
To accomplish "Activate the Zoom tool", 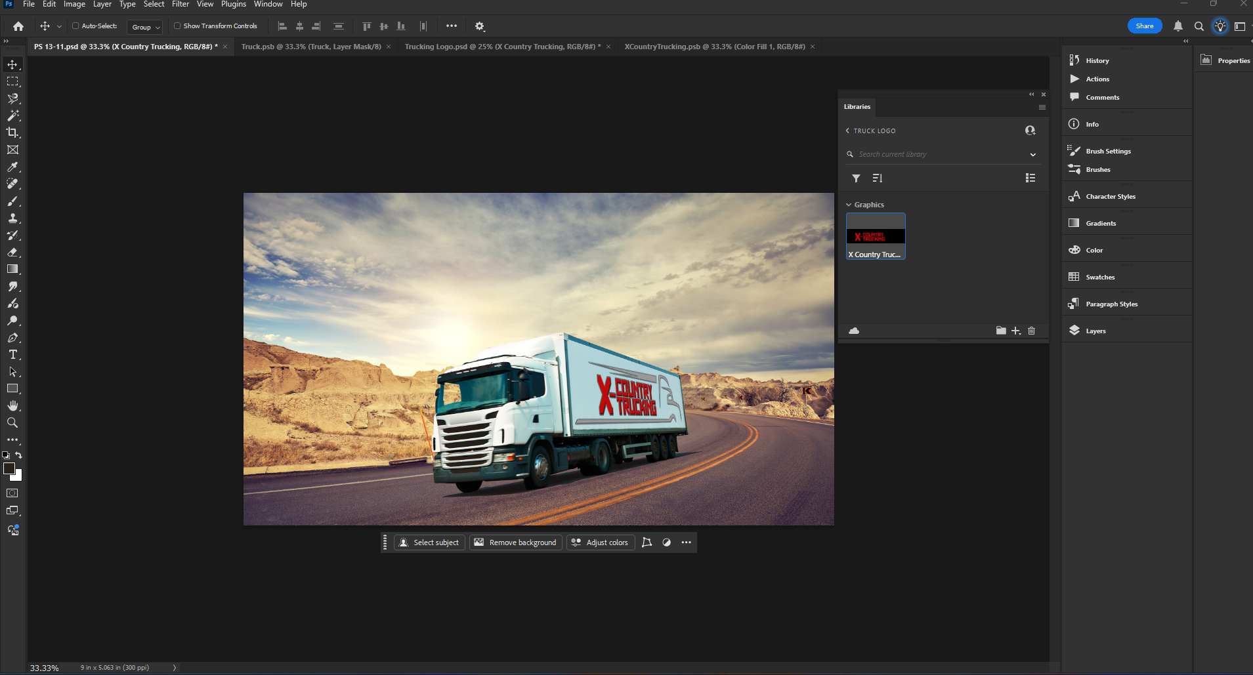I will pyautogui.click(x=13, y=422).
